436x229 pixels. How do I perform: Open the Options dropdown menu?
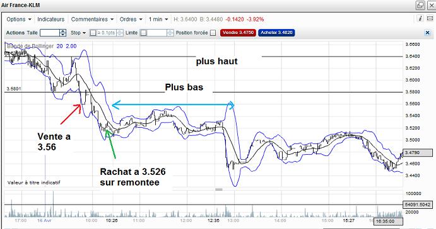click(19, 19)
